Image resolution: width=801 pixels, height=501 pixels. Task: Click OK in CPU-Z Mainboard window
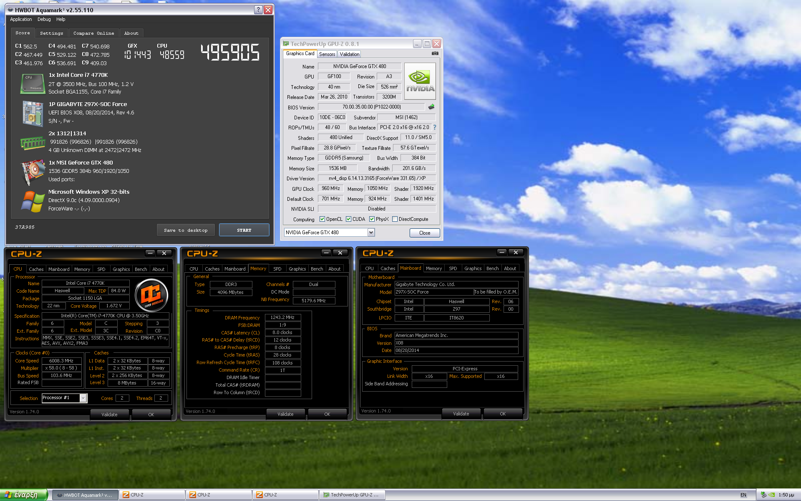(503, 414)
